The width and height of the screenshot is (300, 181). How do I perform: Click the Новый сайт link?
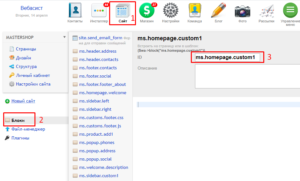tap(23, 101)
